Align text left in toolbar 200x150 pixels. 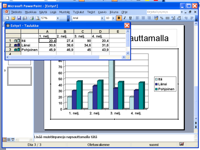click(137, 18)
